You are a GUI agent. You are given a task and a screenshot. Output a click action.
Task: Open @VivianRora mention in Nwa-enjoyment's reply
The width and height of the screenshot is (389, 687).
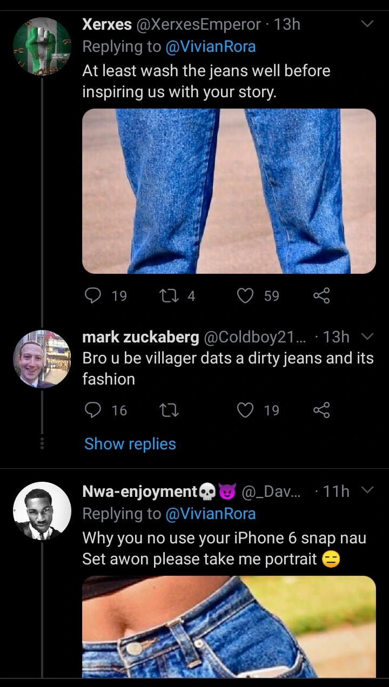pos(210,514)
